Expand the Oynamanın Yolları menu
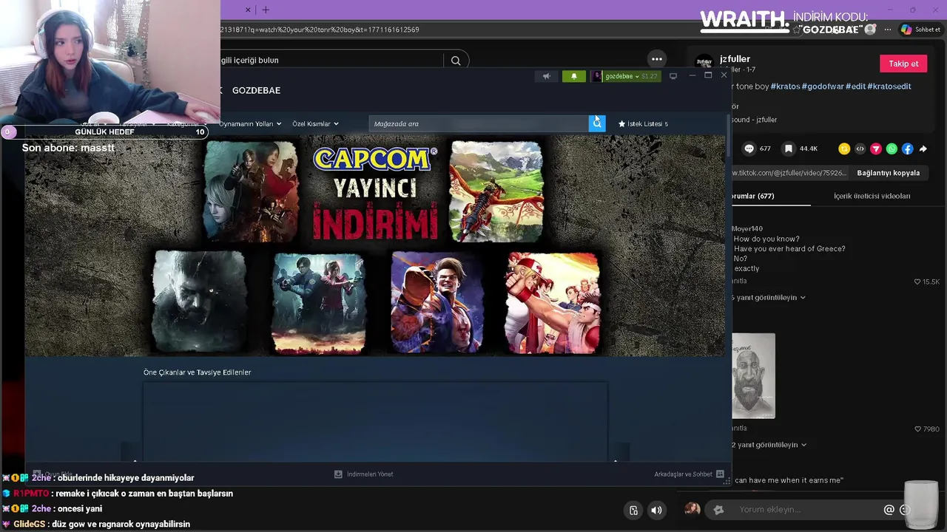 [250, 123]
